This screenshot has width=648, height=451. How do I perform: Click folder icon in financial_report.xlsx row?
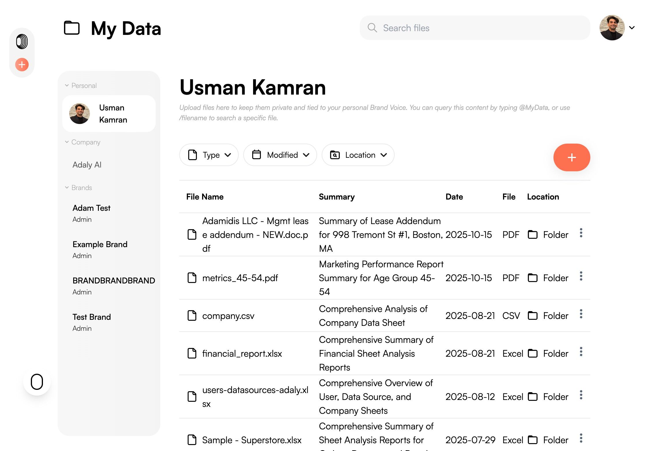532,354
